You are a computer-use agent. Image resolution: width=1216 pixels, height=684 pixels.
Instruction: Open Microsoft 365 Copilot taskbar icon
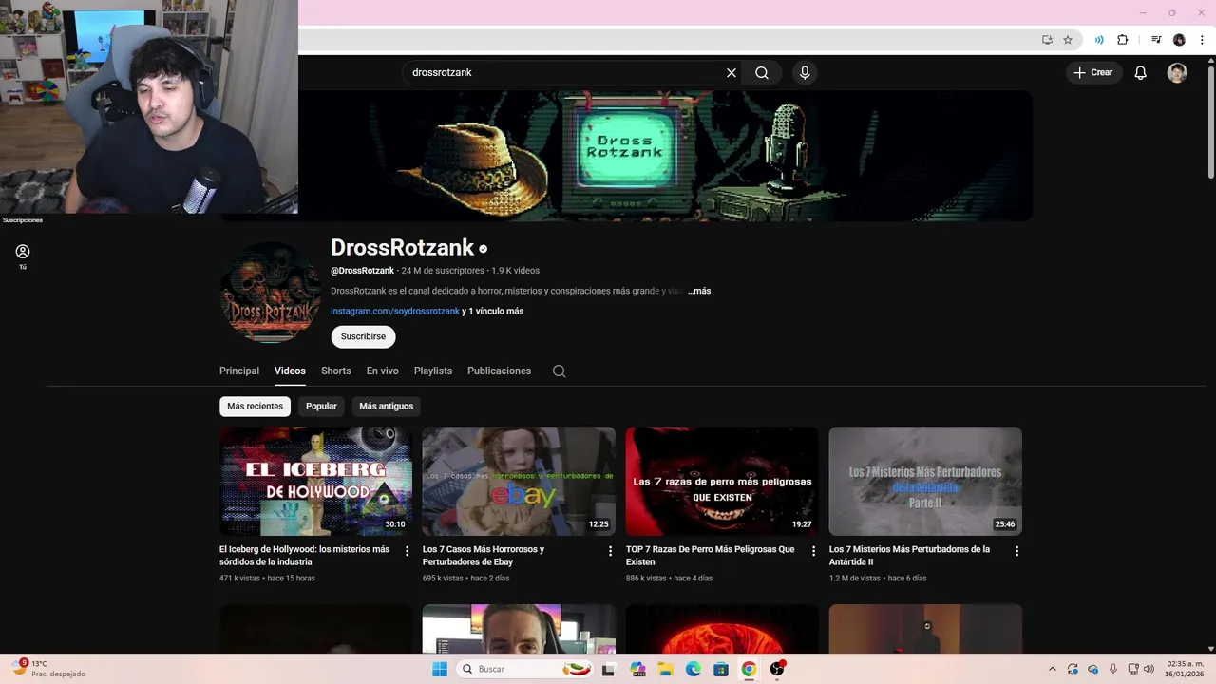pyautogui.click(x=637, y=669)
